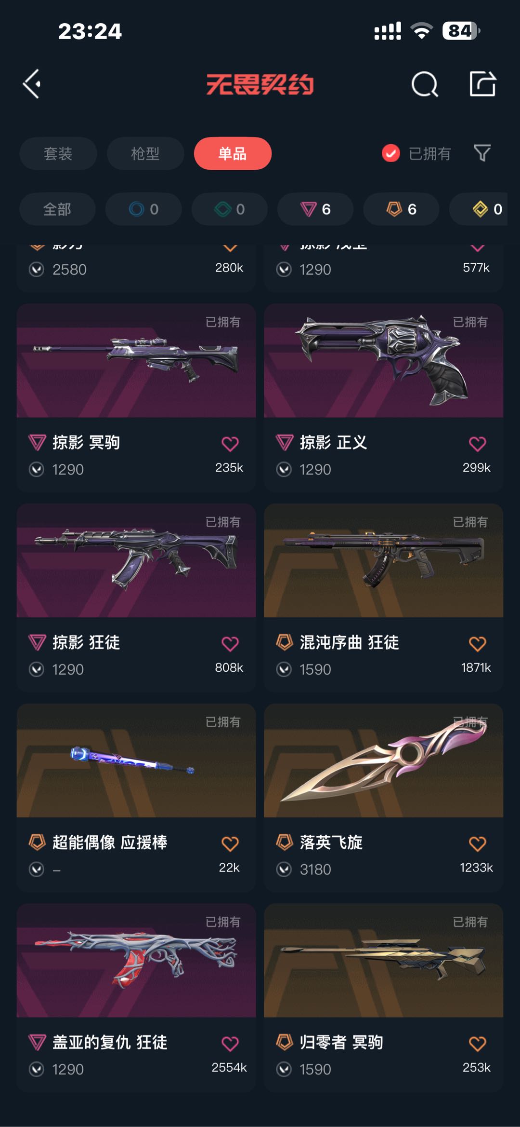Viewport: 520px width, 1127px height.
Task: Tap heart on 盖亚的复仇 狂徒
Action: [230, 1044]
